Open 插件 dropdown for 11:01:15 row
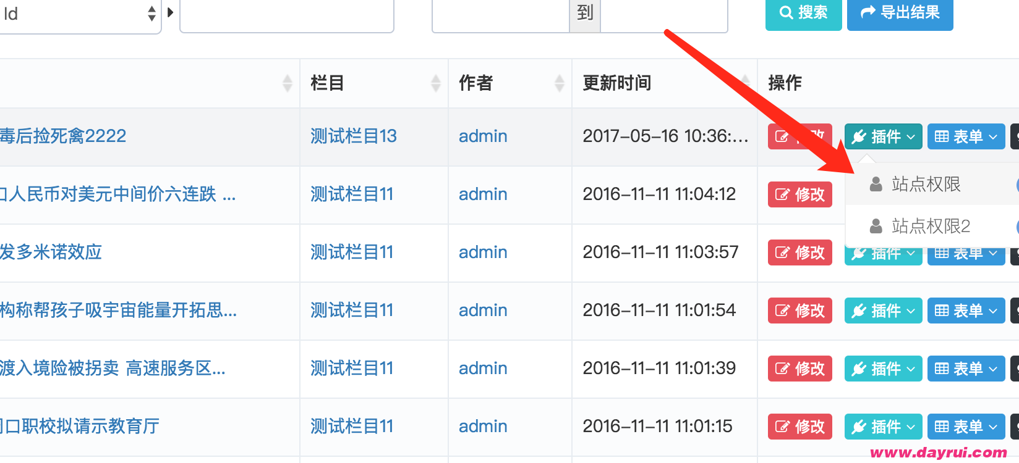Screen dimensions: 1019x463 (x=883, y=427)
